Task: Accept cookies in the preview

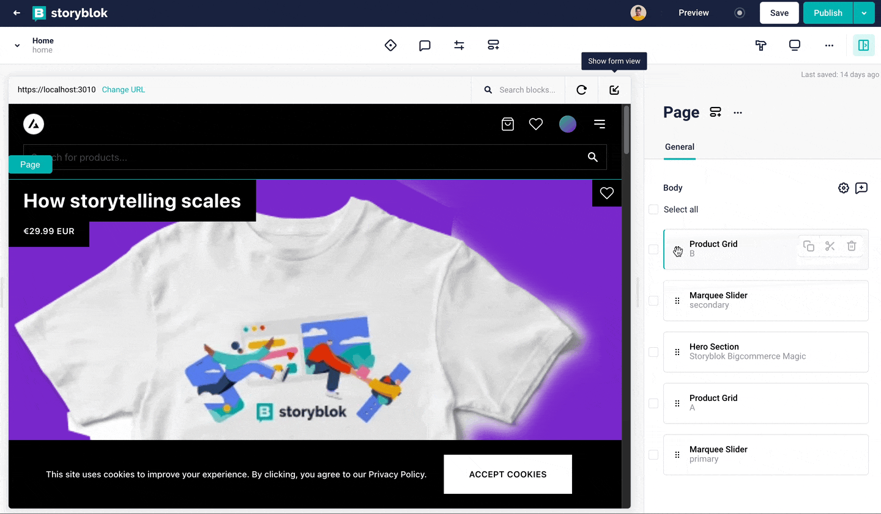Action: point(508,474)
